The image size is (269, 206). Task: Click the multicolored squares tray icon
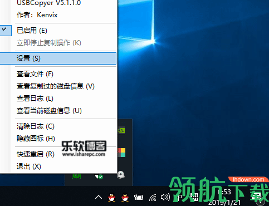121,153
